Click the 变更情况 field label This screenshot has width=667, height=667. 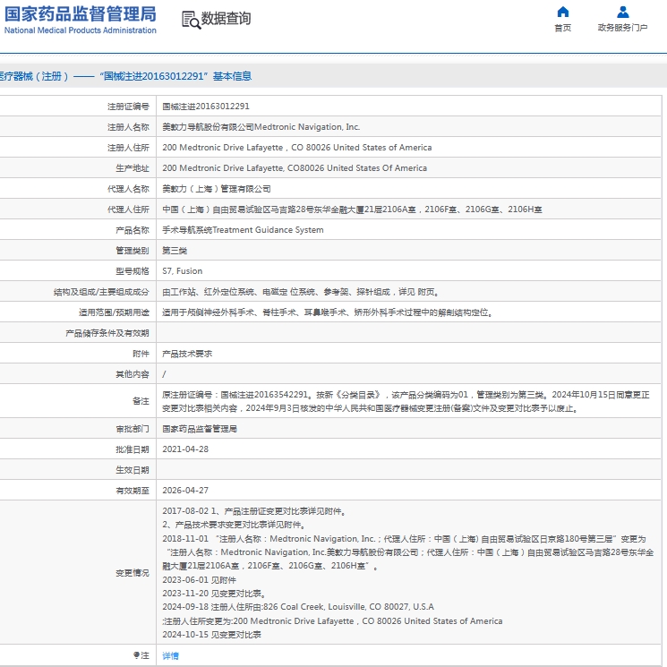(133, 573)
